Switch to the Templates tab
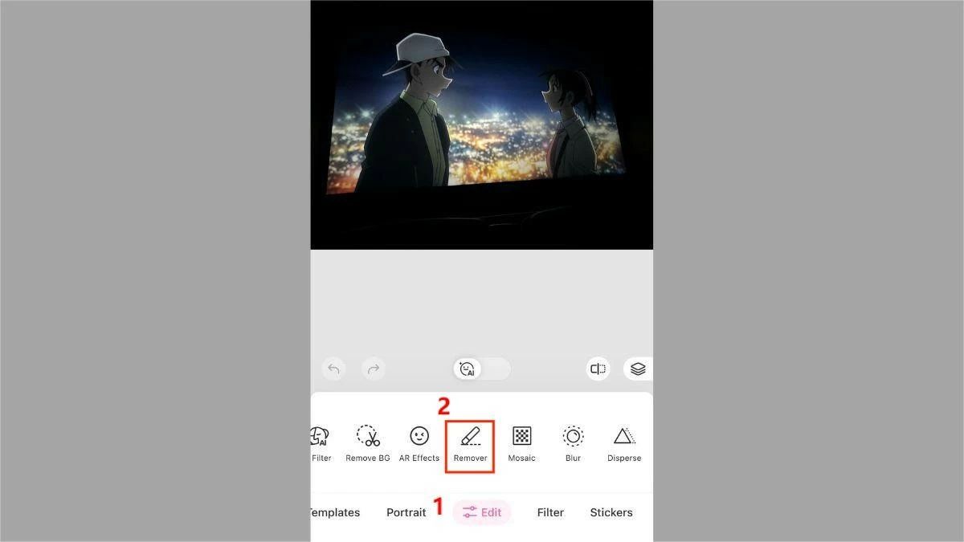This screenshot has height=542, width=964. 335,512
